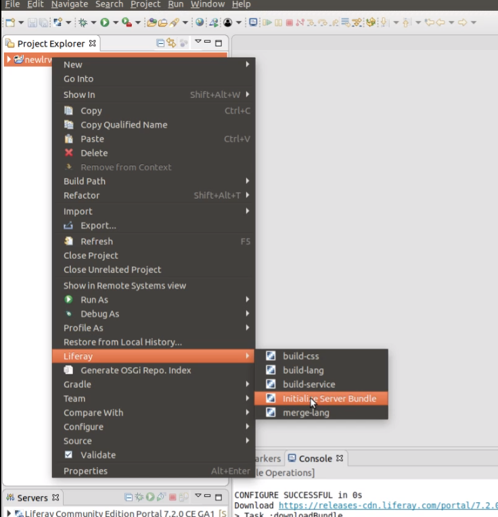Viewport: 498px width, 517px height.
Task: Collapse All in Project Explorer
Action: point(160,43)
